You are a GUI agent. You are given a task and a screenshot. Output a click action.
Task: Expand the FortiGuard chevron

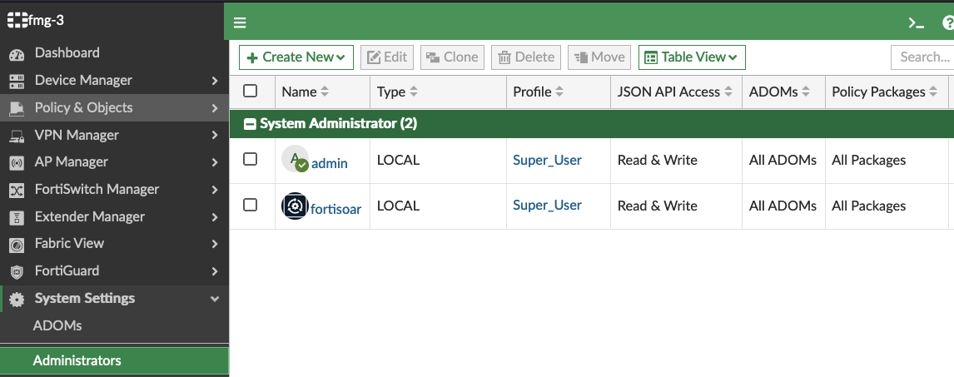tap(215, 271)
